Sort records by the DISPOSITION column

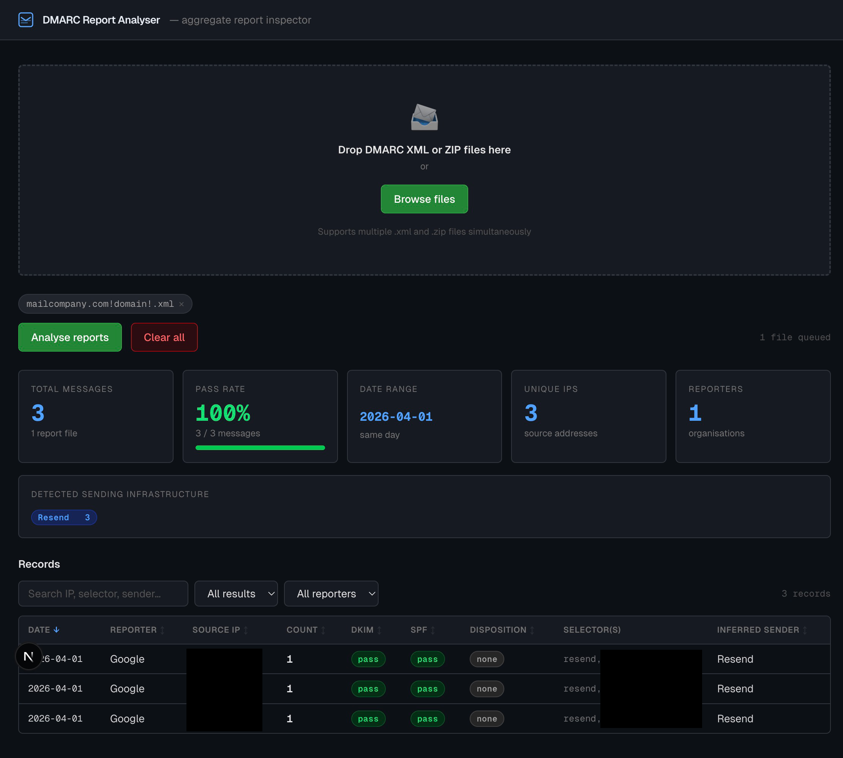click(532, 630)
